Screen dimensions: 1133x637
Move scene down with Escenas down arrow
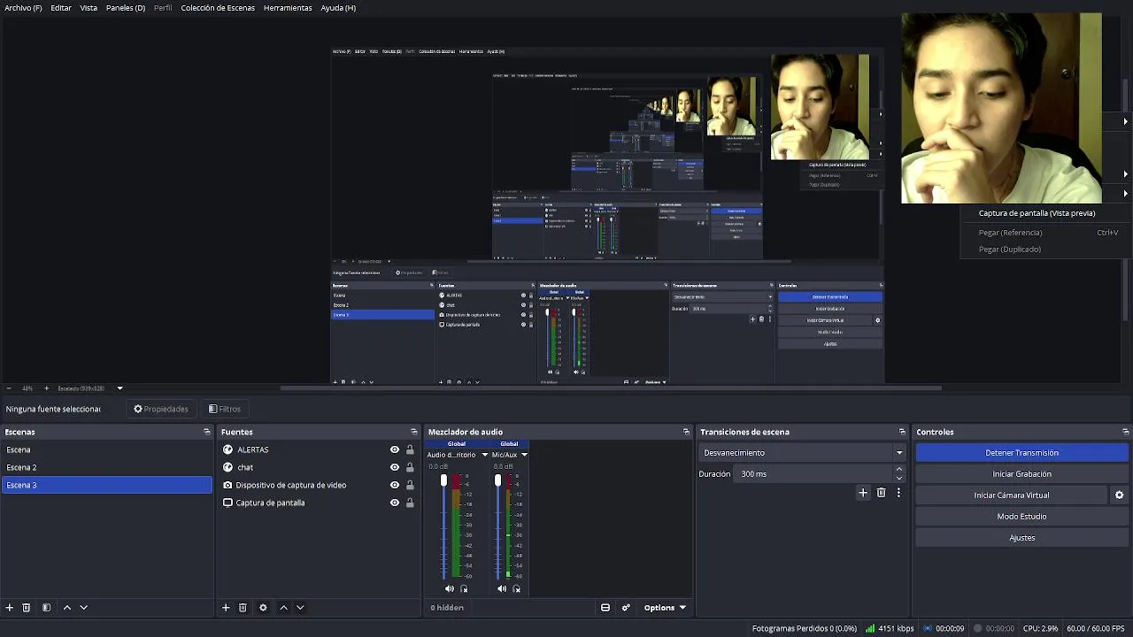pos(84,608)
